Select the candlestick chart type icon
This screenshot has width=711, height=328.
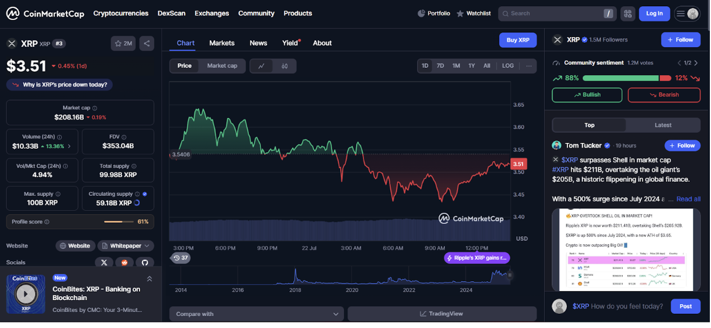point(284,66)
